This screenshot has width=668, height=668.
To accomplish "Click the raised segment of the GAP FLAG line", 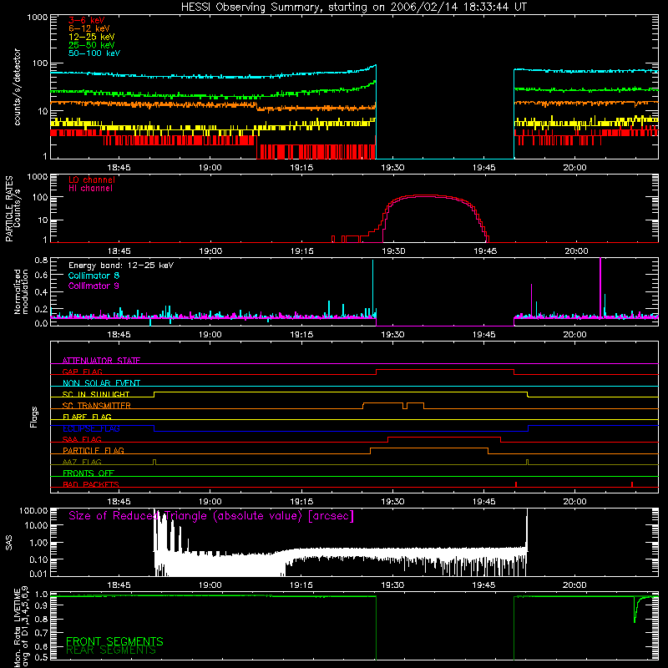I will click(445, 370).
